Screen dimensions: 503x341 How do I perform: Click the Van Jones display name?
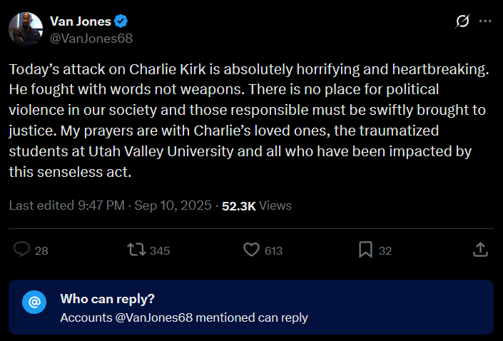(x=80, y=21)
